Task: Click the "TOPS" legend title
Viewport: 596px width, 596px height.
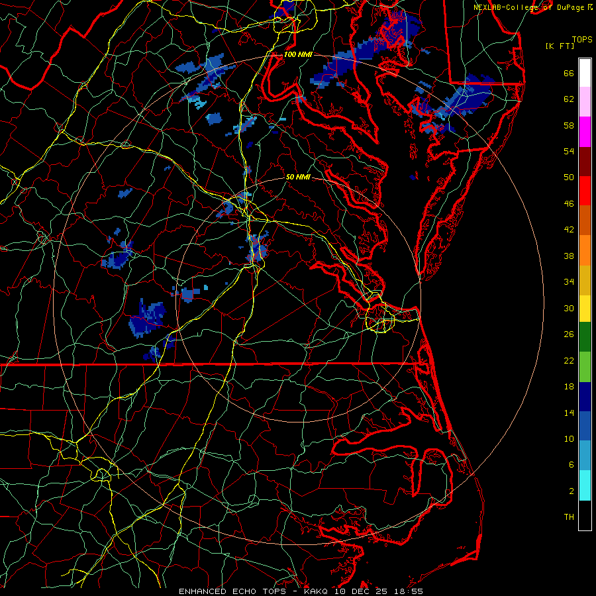Action: point(582,40)
